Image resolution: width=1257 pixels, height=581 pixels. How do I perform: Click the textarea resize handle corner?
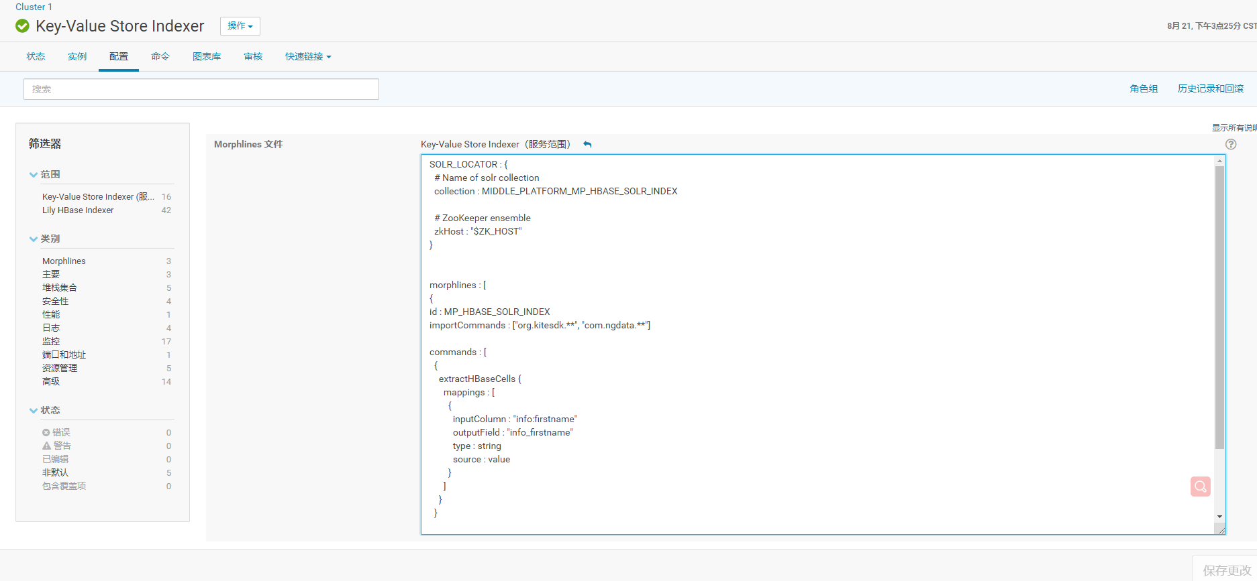(x=1221, y=530)
